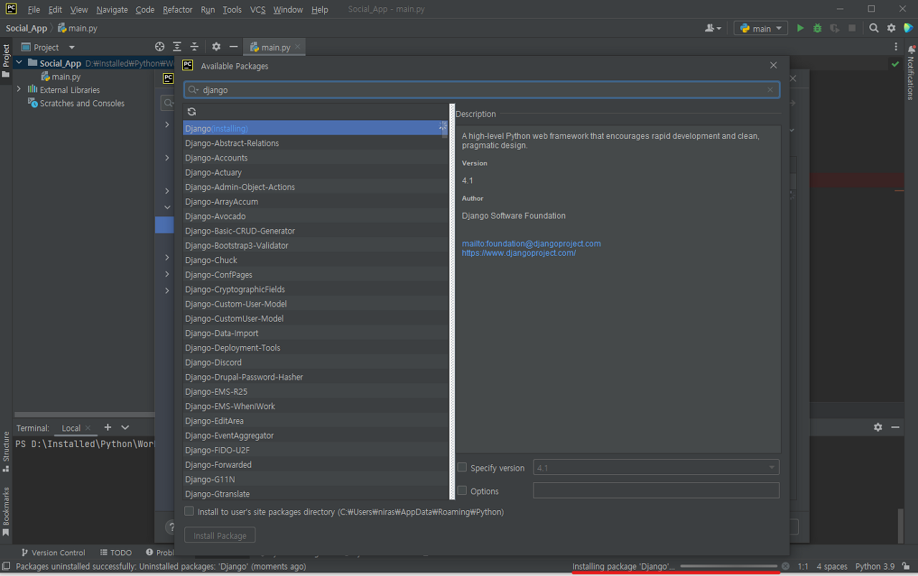Open Project panel options gear
Screen dimensions: 918x576
tap(216, 47)
